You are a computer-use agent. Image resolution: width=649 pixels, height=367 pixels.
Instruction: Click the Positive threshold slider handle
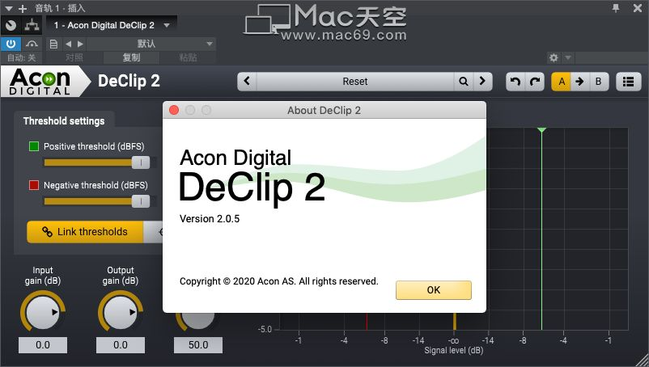pos(141,162)
